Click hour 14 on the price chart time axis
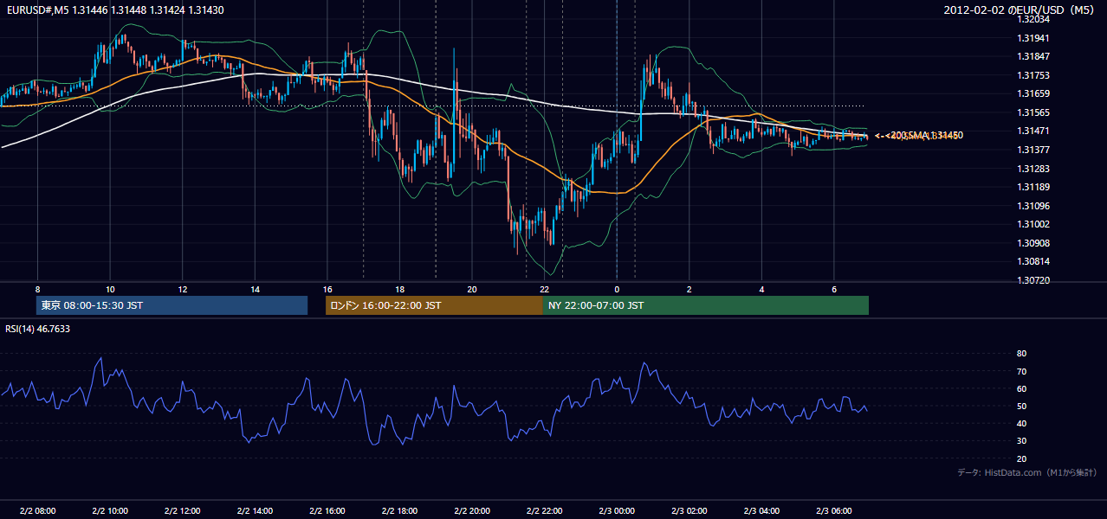 pos(255,289)
